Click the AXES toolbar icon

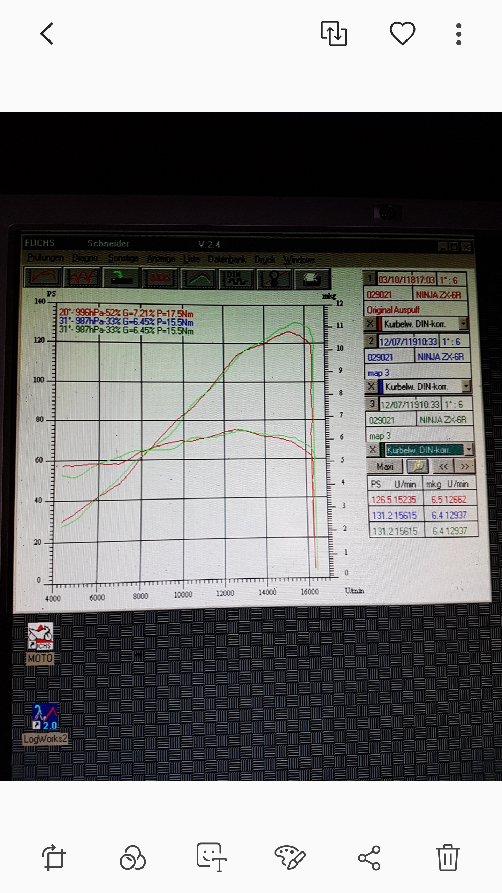(x=160, y=278)
